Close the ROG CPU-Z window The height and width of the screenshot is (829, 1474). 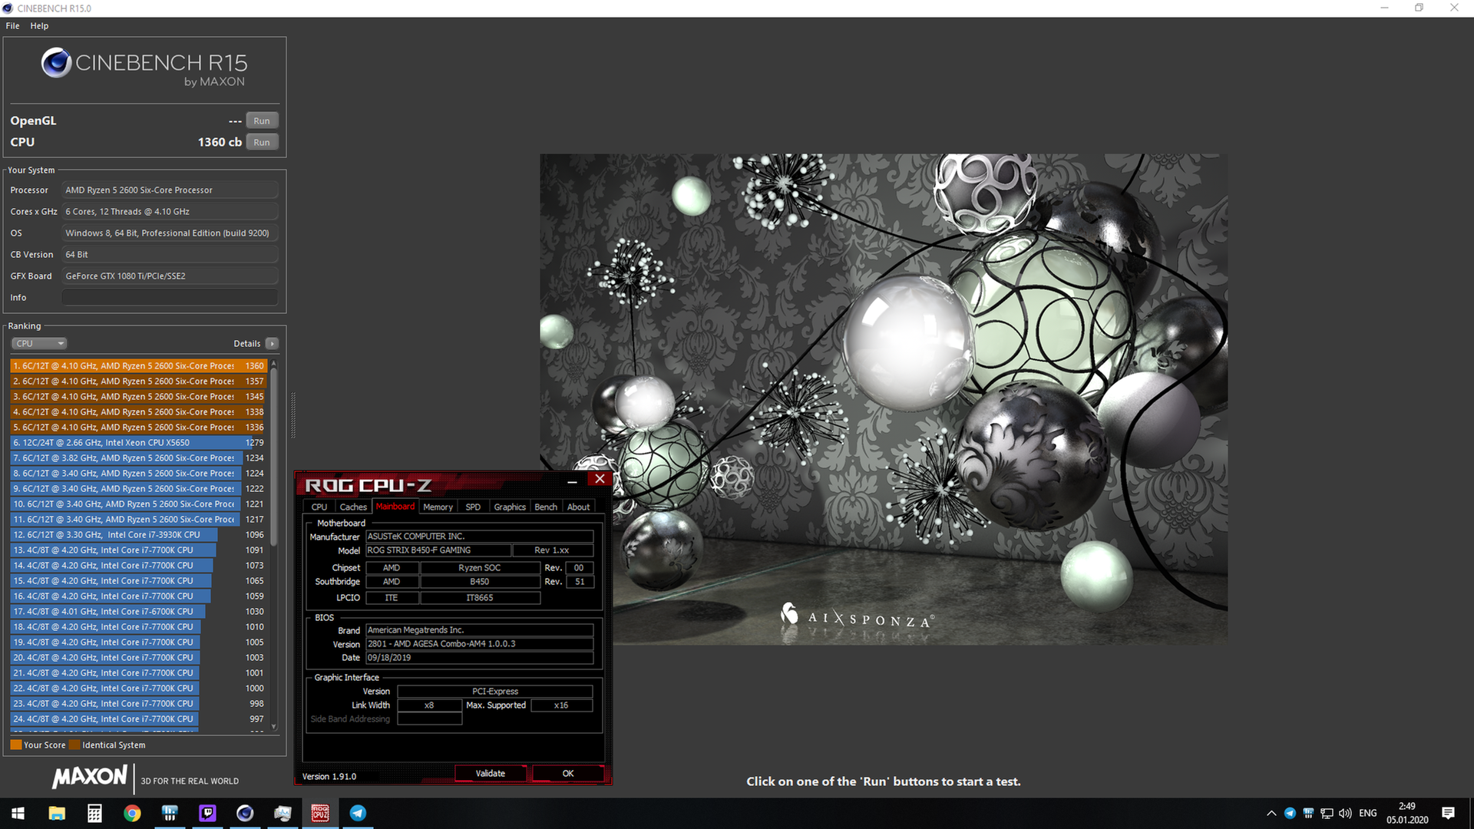(x=600, y=479)
